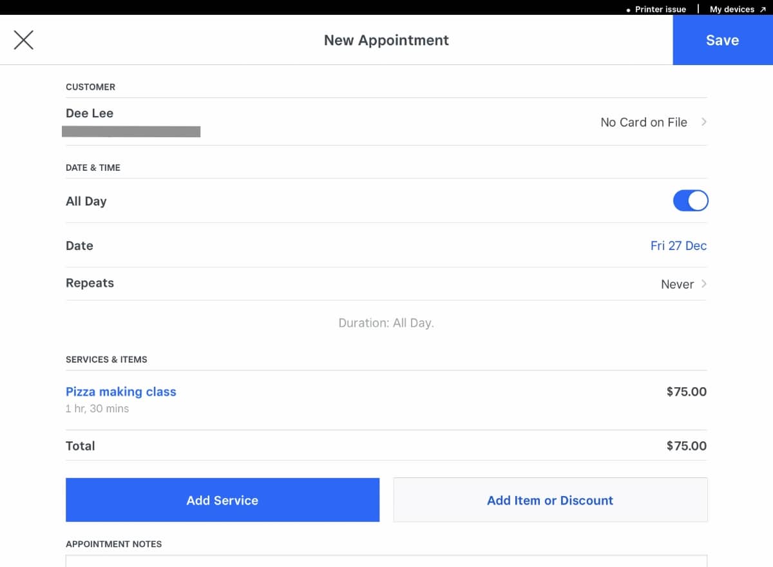Click the New Appointment title
This screenshot has width=773, height=567.
click(386, 40)
